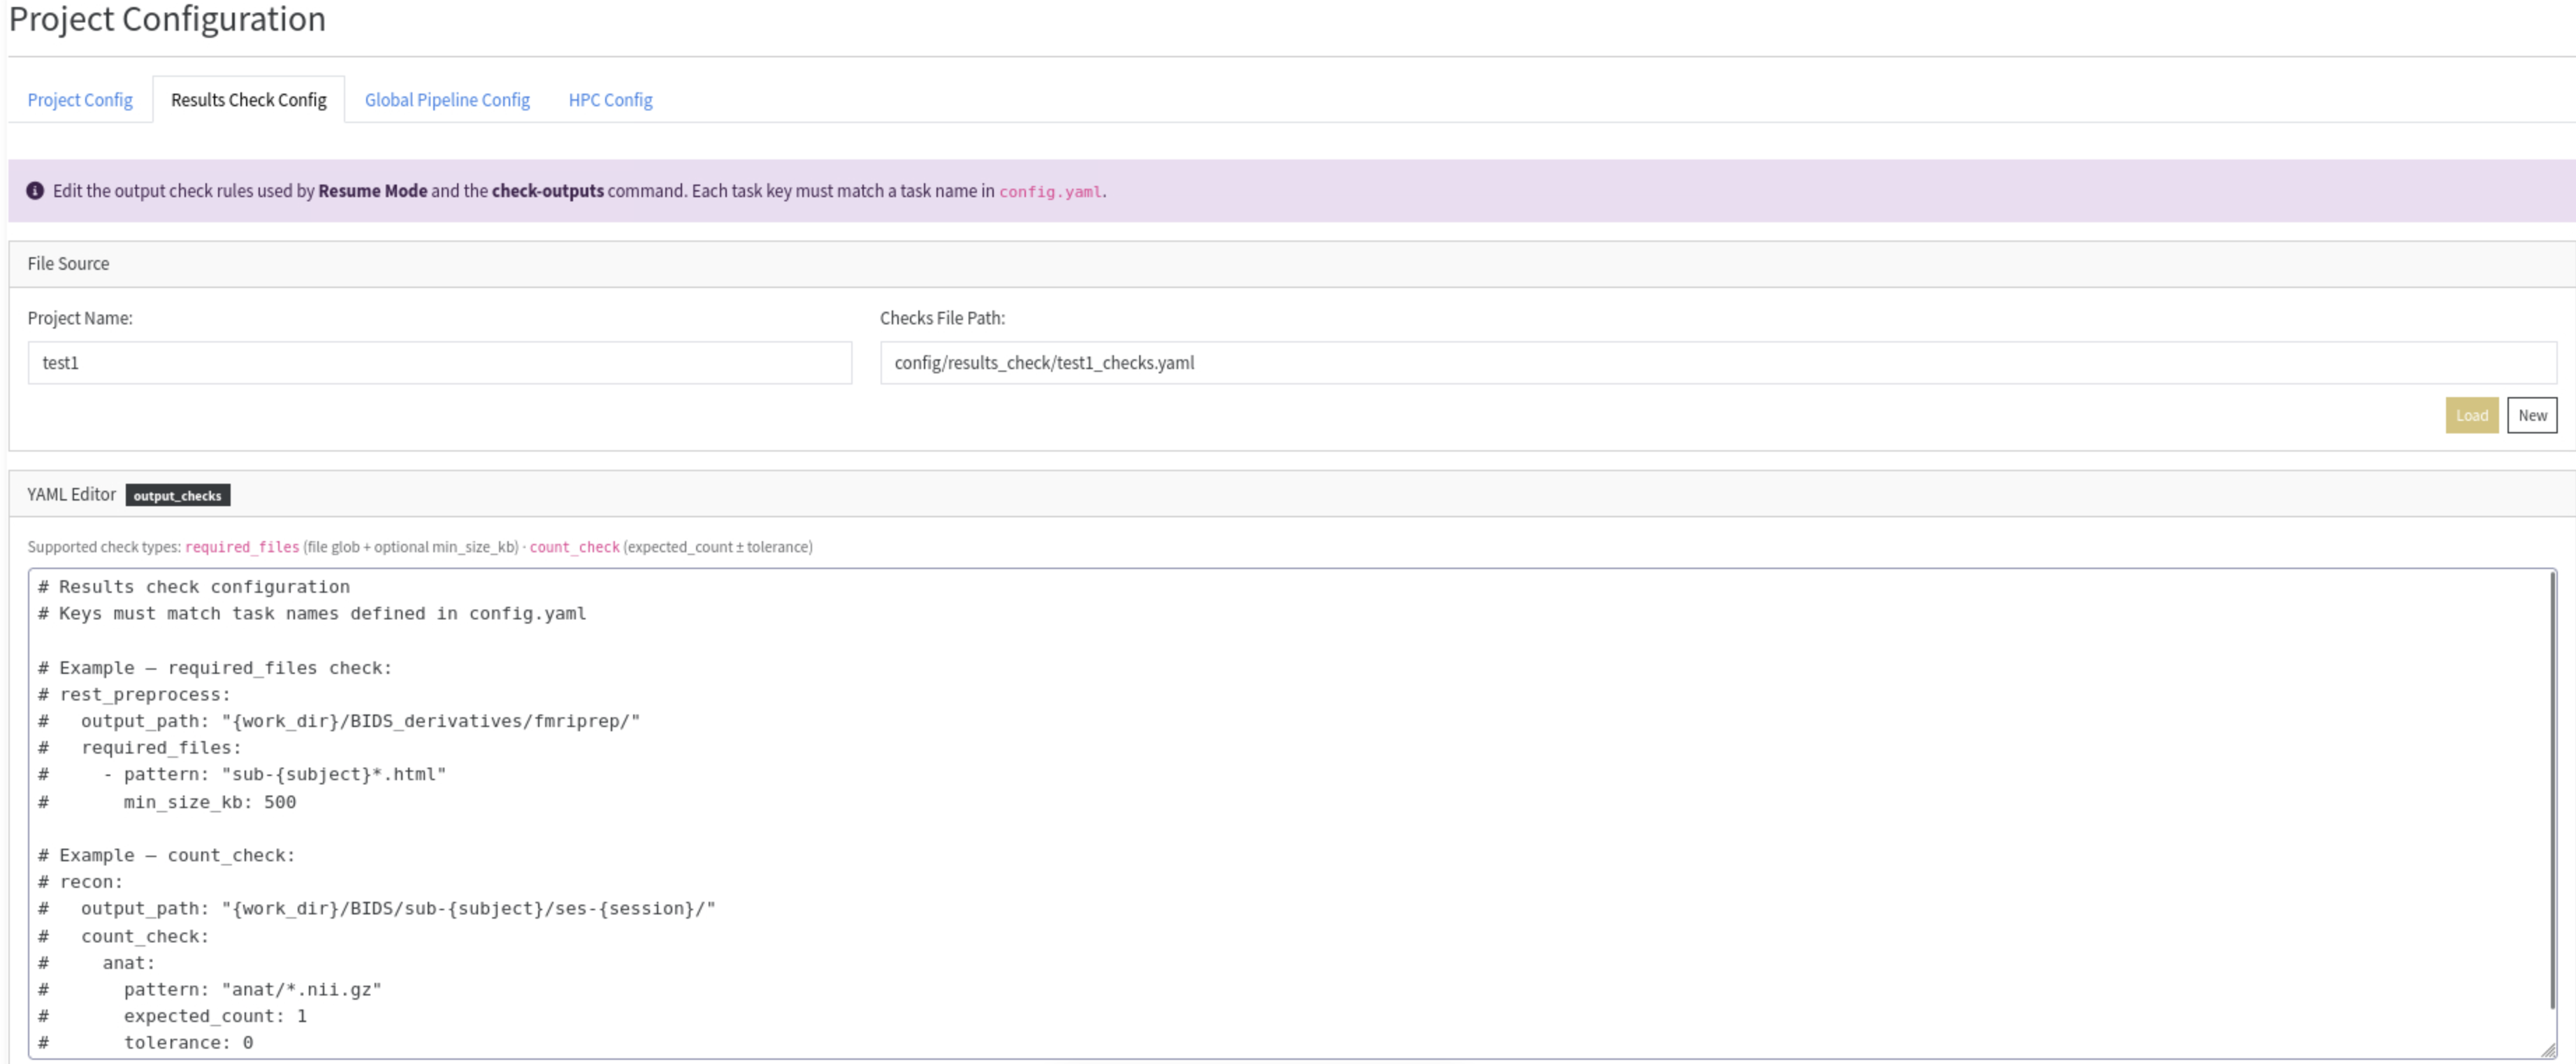Click the Load button

2471,416
